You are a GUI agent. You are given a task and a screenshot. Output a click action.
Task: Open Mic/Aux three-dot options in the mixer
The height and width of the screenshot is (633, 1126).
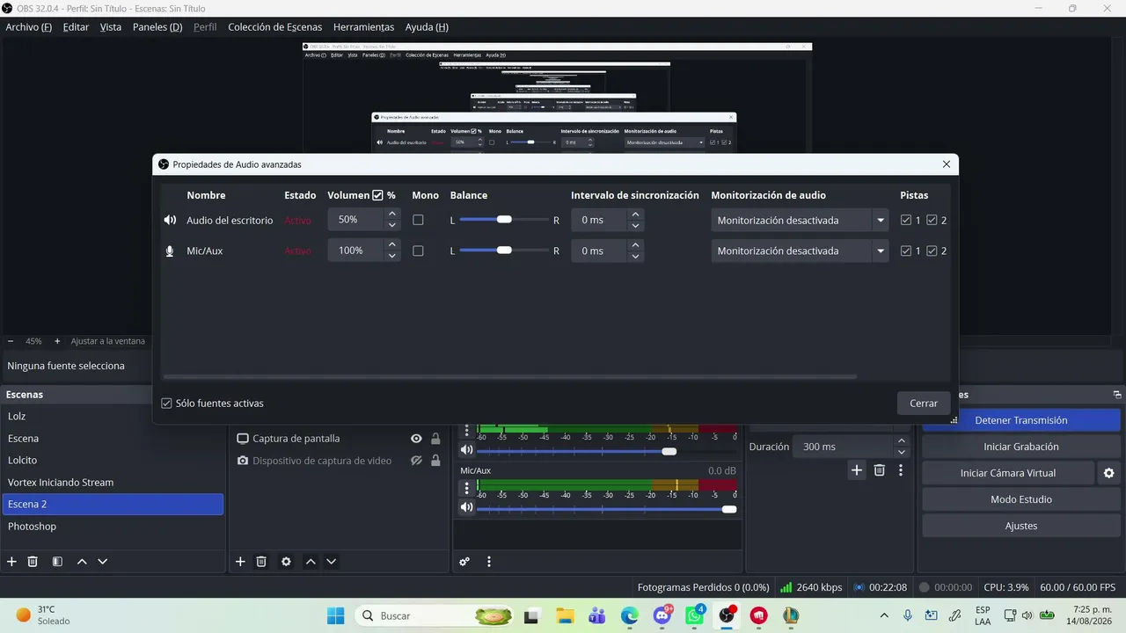pyautogui.click(x=467, y=488)
